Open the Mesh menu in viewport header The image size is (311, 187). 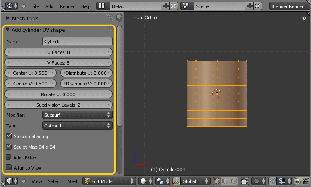(x=73, y=181)
